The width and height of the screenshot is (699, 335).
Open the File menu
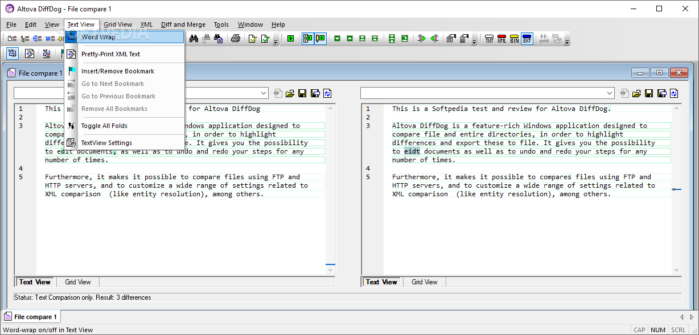(x=11, y=24)
